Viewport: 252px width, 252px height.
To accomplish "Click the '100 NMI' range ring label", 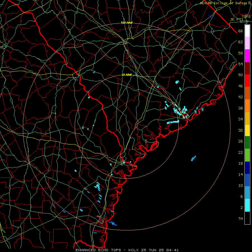I will click(x=127, y=23).
